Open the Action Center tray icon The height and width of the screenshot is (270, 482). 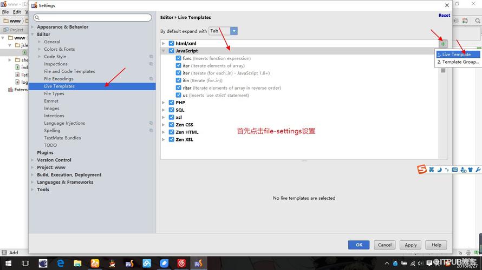(429, 264)
